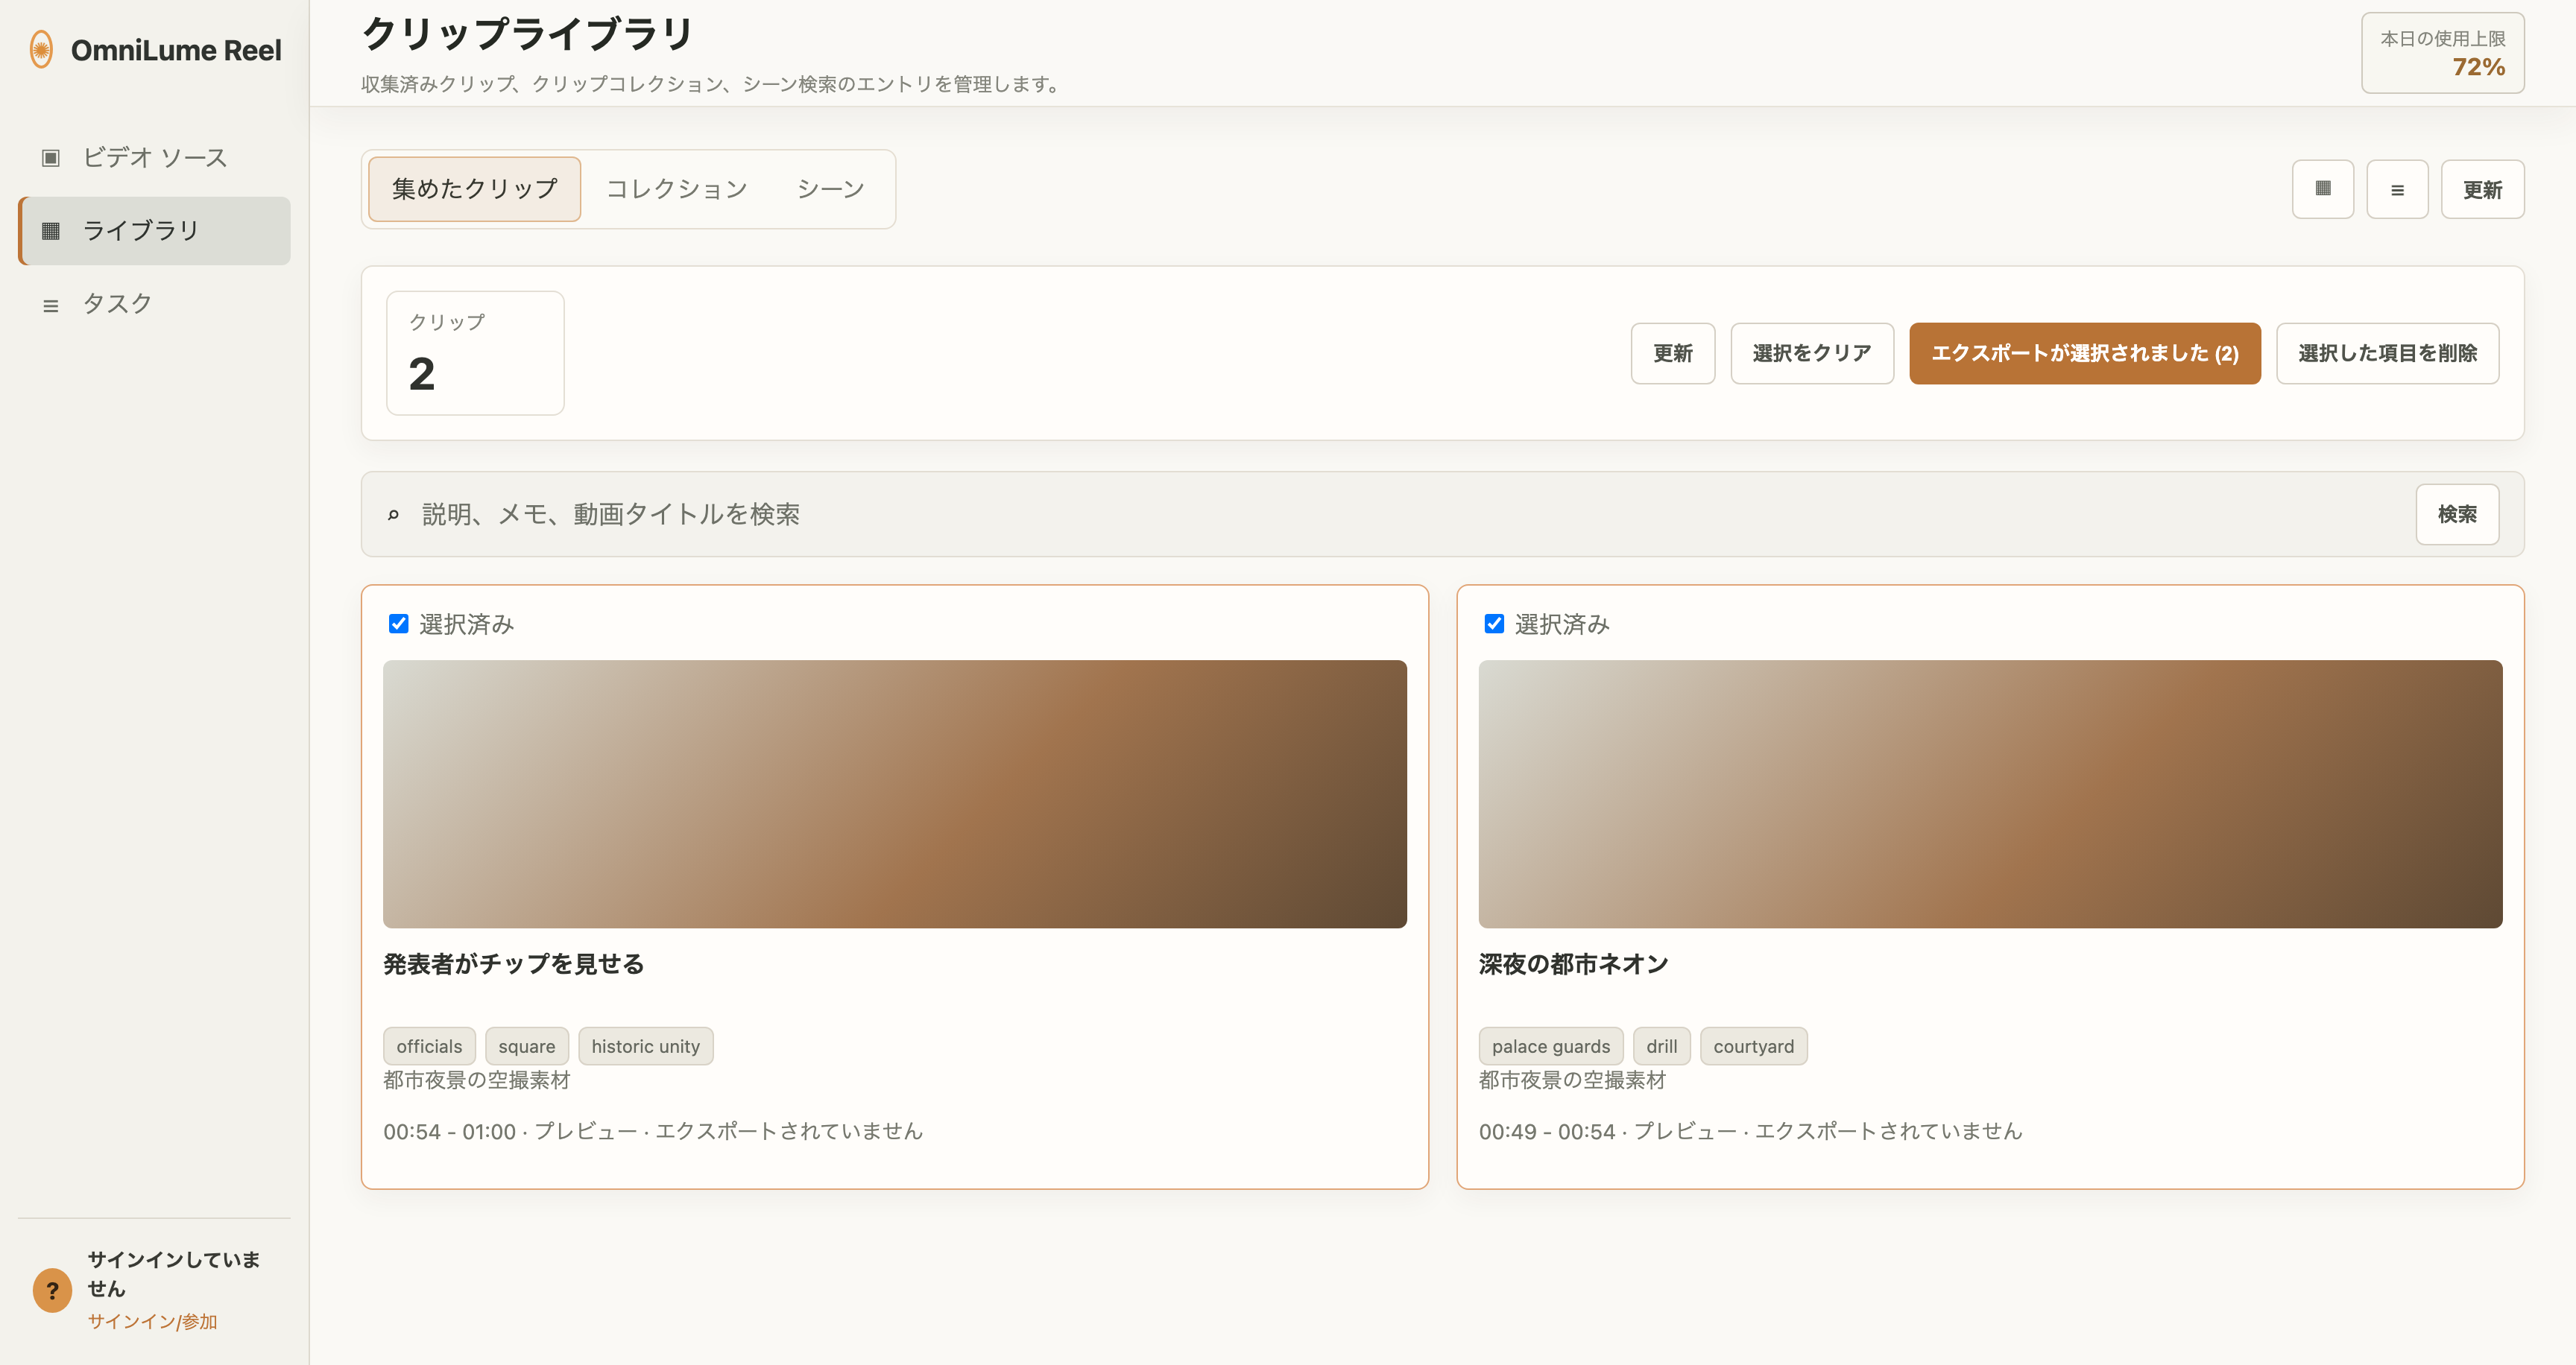Viewport: 2576px width, 1365px height.
Task: Click 更新 in the clip actions row
Action: point(1673,352)
